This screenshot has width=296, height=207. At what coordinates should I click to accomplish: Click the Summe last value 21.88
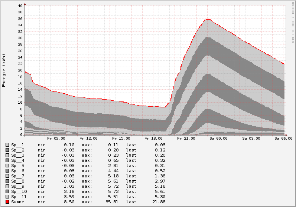[159, 202]
